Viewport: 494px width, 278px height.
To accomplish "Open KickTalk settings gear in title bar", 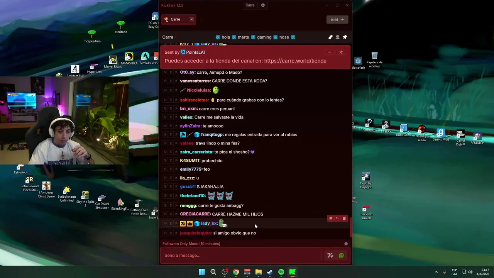I will click(263, 5).
